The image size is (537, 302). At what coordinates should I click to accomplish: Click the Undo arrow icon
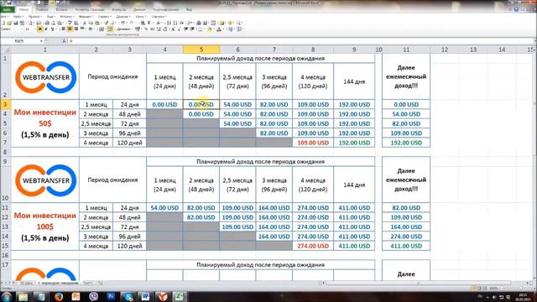(x=123, y=23)
